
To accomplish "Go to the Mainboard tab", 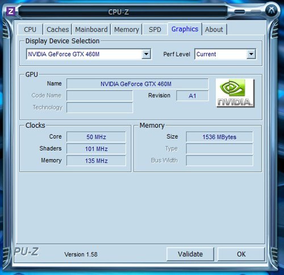I will pyautogui.click(x=91, y=30).
